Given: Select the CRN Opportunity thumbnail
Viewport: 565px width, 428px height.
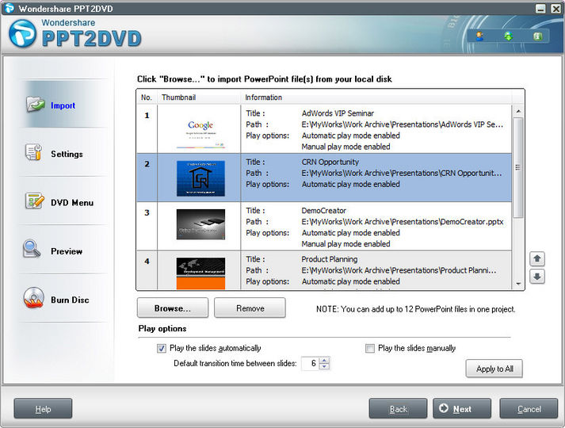Looking at the screenshot, I should [200, 178].
